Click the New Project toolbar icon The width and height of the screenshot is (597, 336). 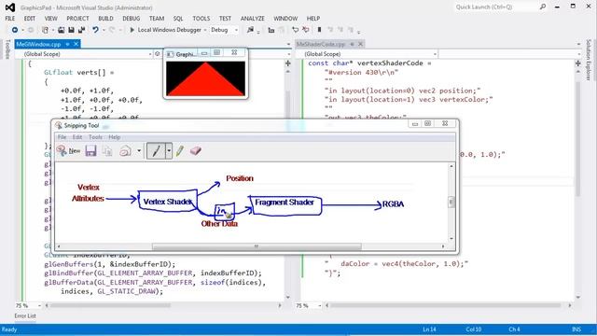pyautogui.click(x=45, y=30)
